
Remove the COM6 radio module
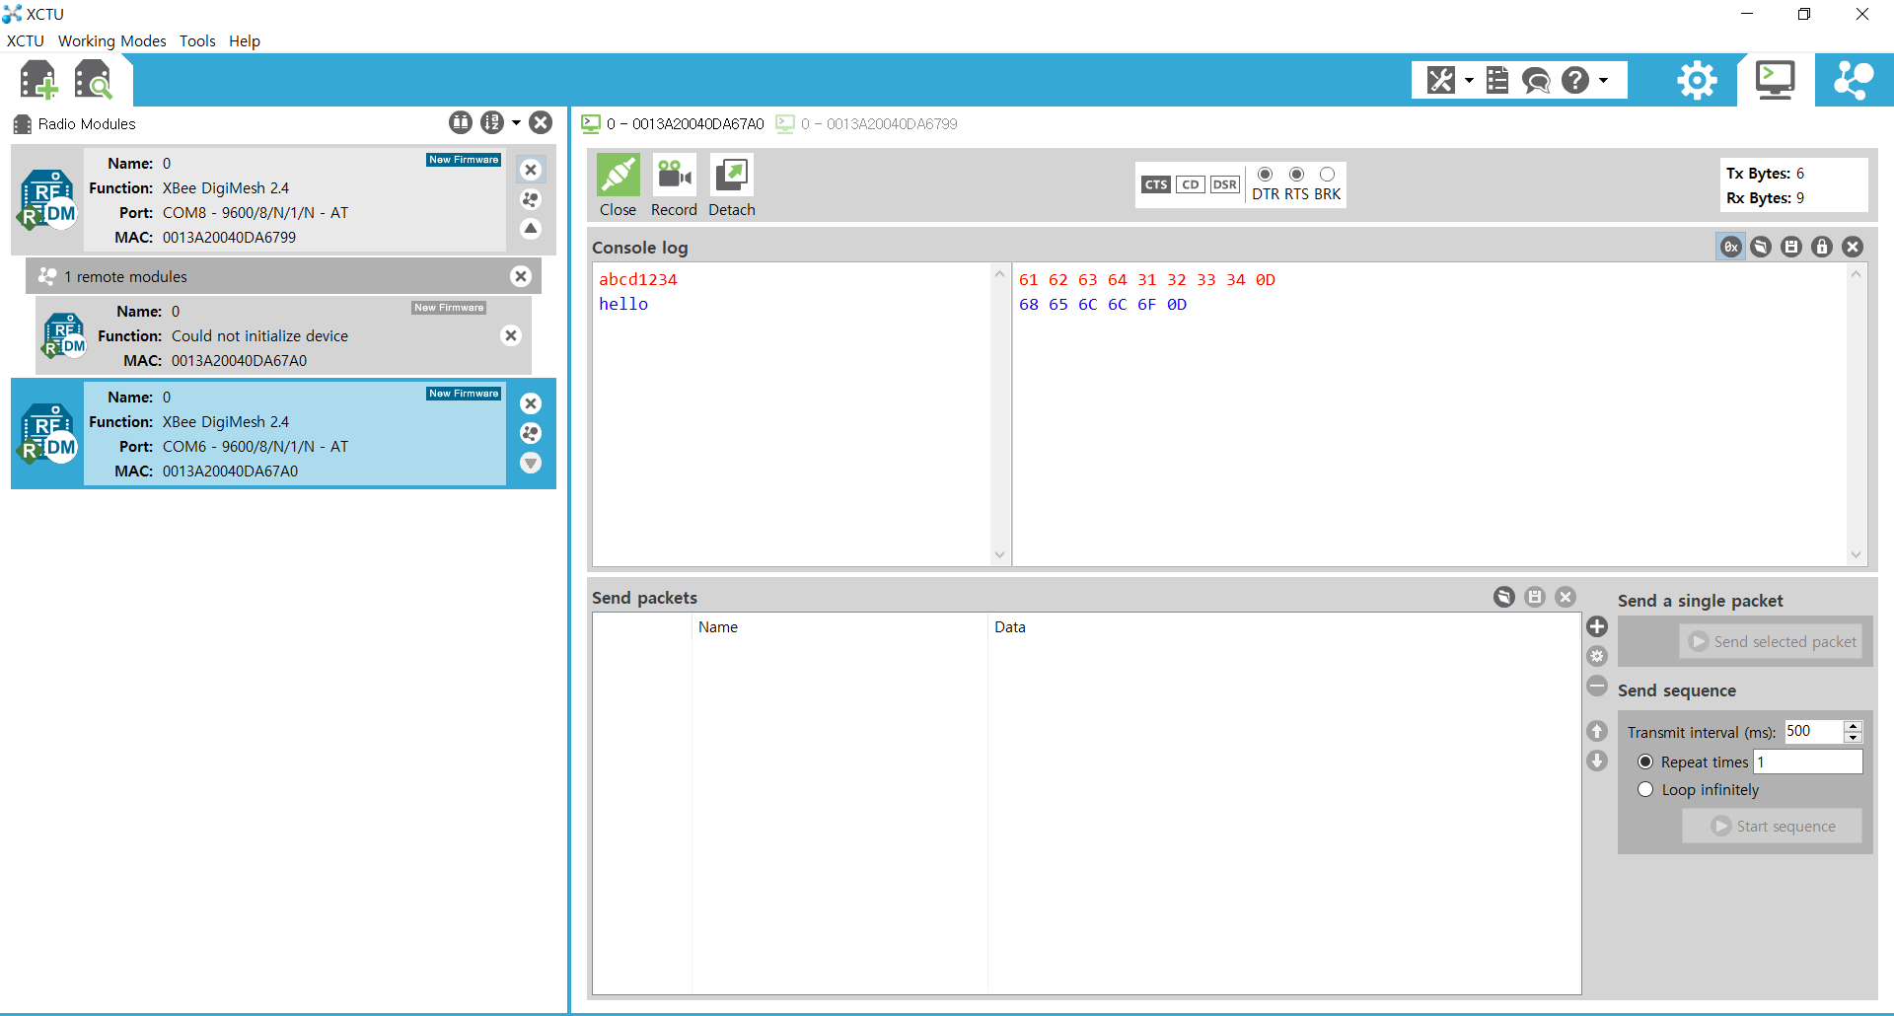pyautogui.click(x=531, y=403)
